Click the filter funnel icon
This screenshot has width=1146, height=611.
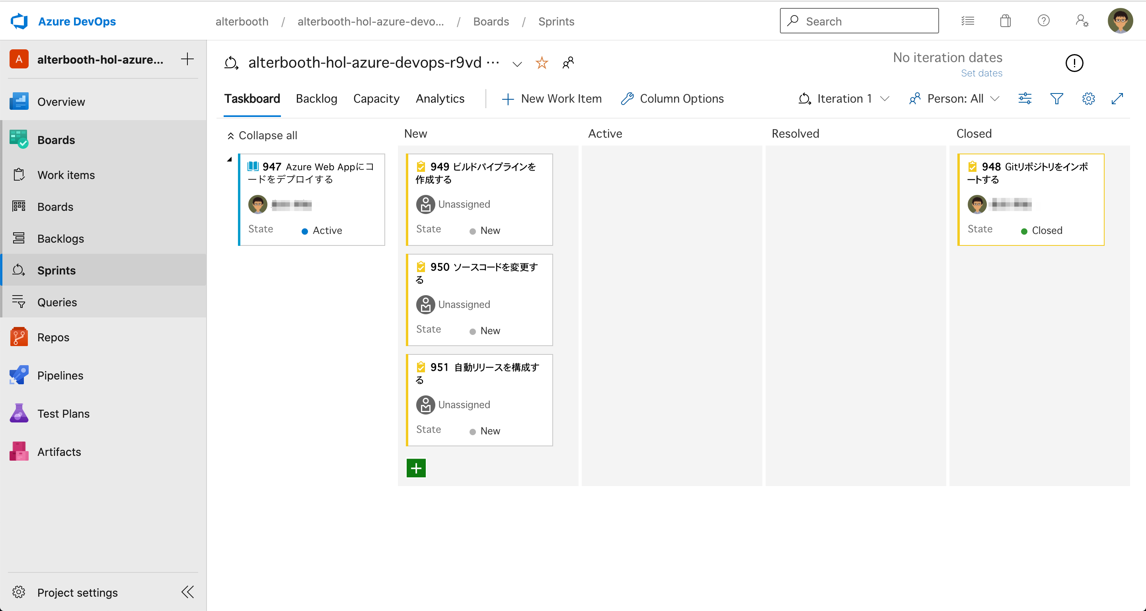pyautogui.click(x=1056, y=99)
